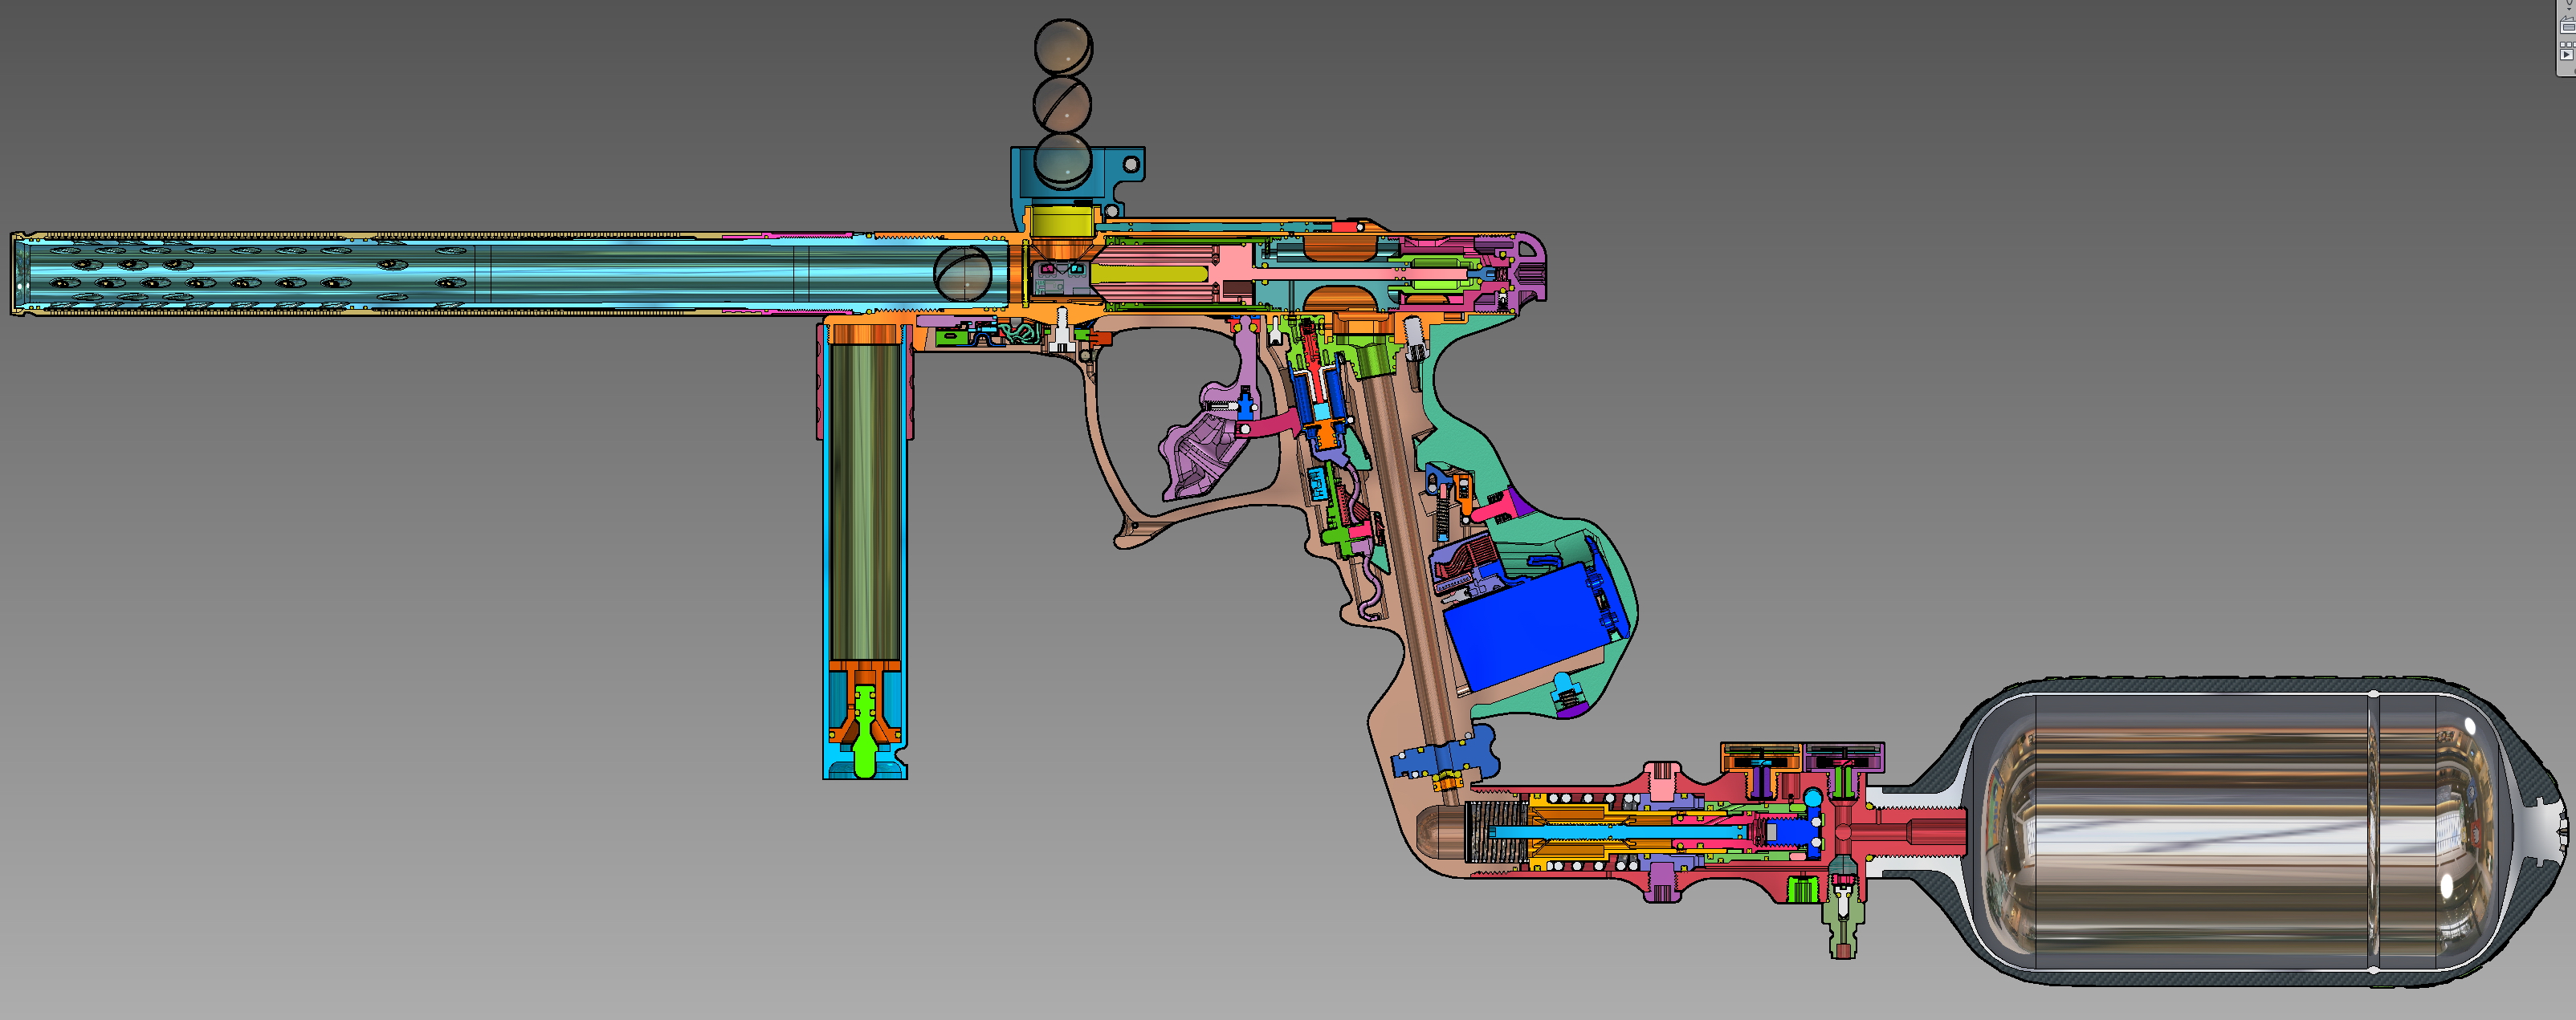2576x1020 pixels.
Task: Click the green cylinder inside the foregrip
Action: click(x=864, y=499)
